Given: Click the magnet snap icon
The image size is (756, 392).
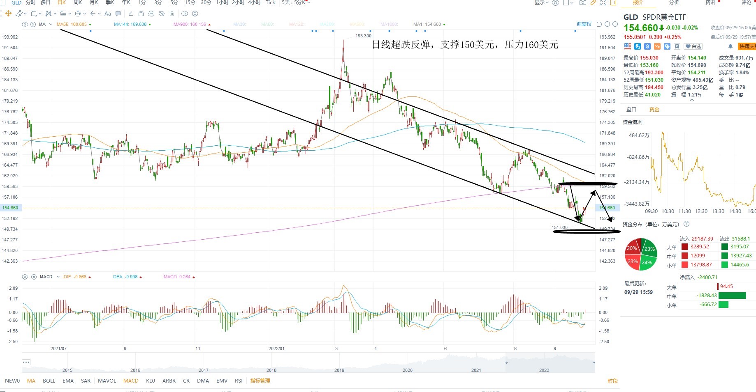Looking at the screenshot, I should pos(141,14).
